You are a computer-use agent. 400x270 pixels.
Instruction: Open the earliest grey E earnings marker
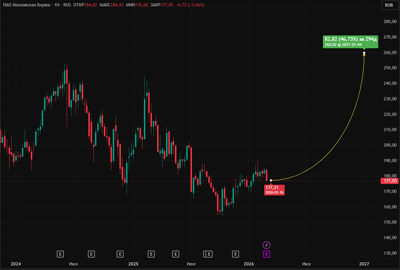tap(60, 254)
